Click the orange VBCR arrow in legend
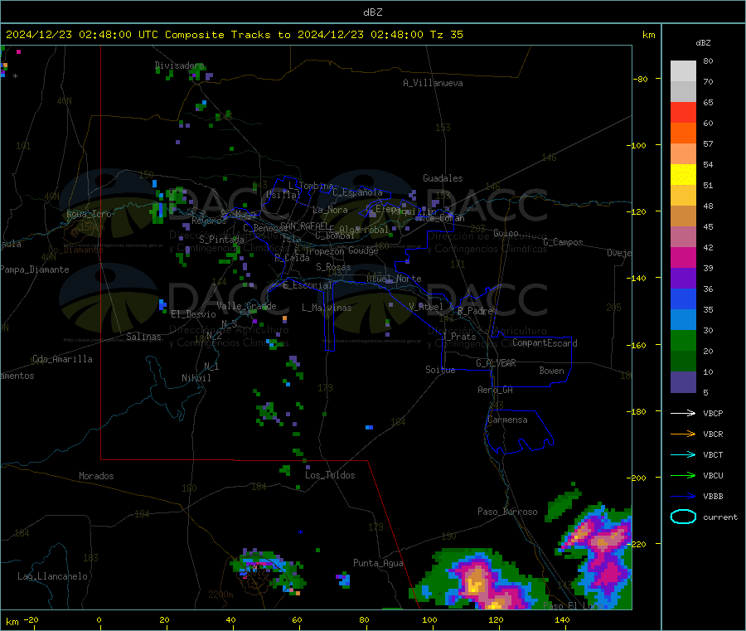 click(x=683, y=434)
